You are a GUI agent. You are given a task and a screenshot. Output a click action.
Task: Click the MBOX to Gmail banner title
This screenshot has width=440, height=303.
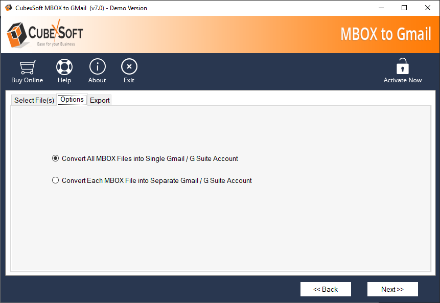point(386,34)
